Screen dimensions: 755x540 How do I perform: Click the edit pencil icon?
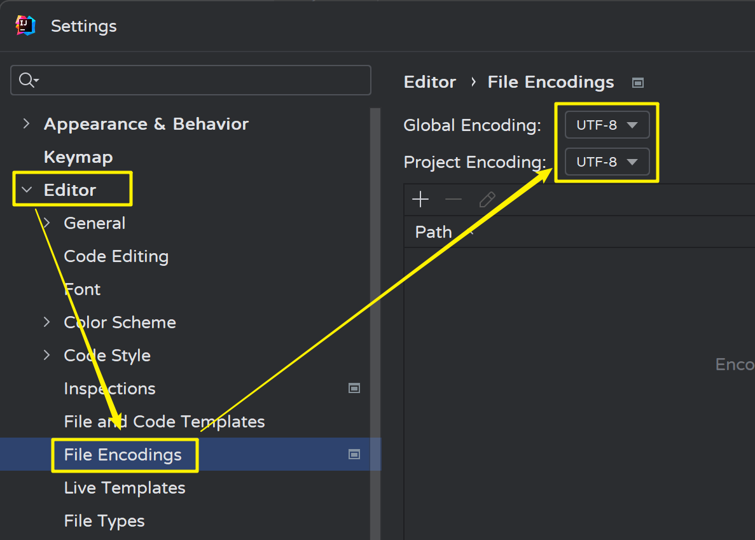487,200
